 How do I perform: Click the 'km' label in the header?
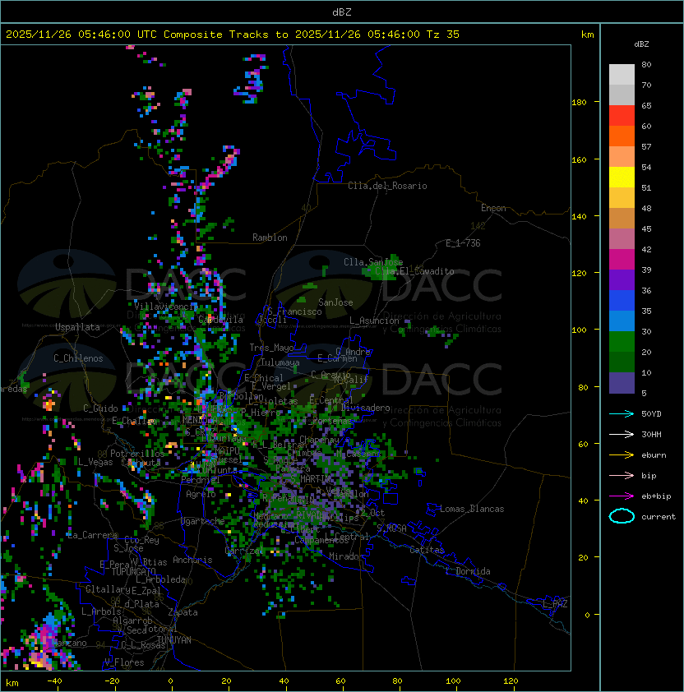(587, 35)
